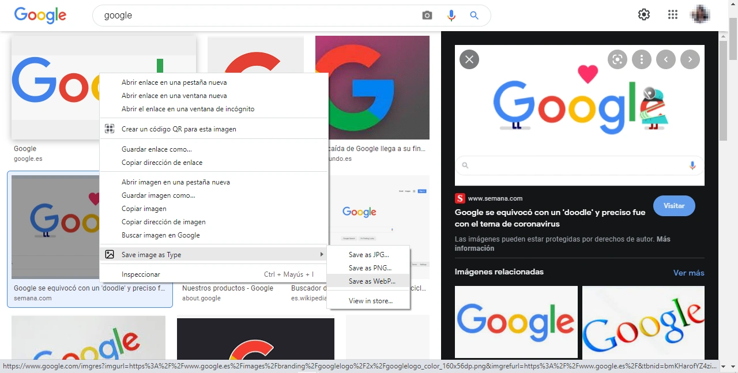738x373 pixels.
Task: Click the blue 'Visitar' button
Action: click(x=674, y=206)
